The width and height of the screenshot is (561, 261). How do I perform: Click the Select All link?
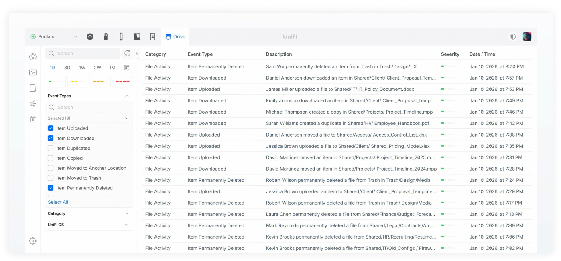point(58,202)
